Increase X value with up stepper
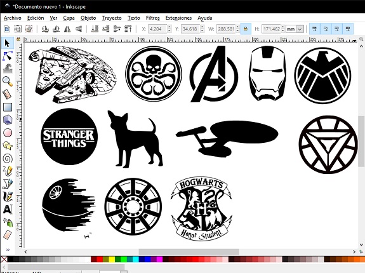 tap(169, 27)
